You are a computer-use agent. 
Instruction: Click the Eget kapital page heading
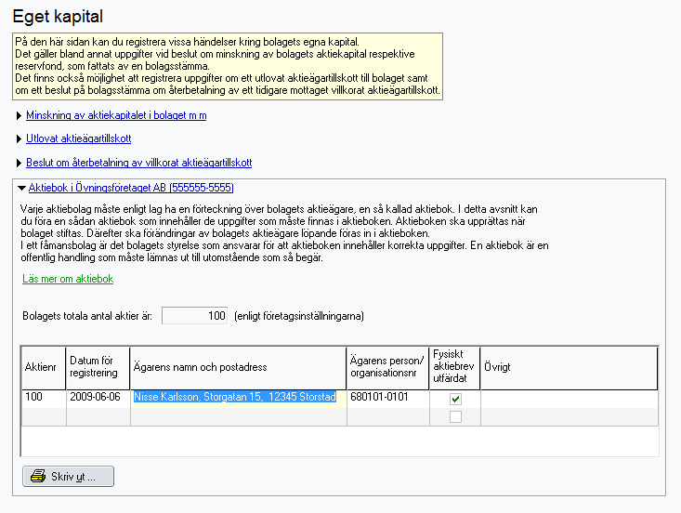tap(58, 17)
